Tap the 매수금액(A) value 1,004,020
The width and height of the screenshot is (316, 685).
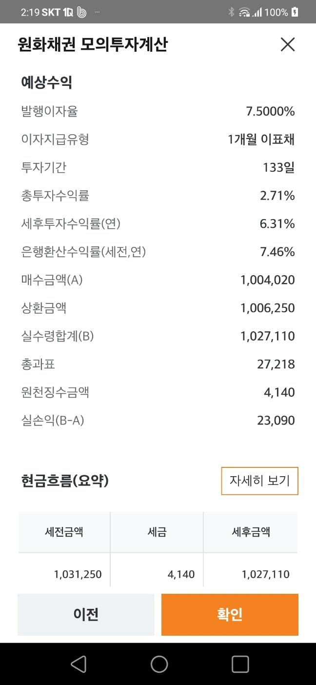(268, 280)
